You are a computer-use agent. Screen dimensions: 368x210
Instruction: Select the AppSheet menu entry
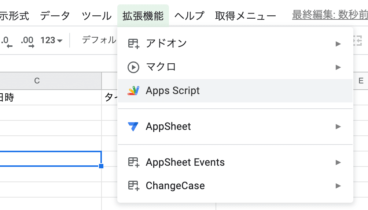coord(235,127)
